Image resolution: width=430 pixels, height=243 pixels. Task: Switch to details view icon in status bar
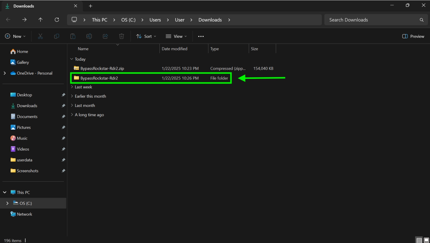click(x=419, y=240)
